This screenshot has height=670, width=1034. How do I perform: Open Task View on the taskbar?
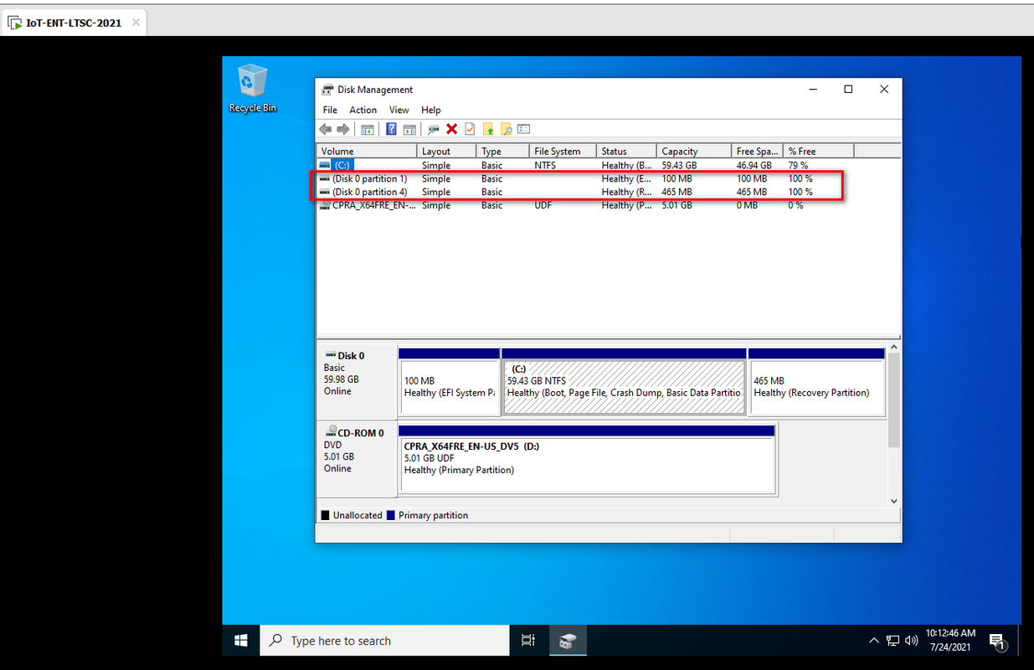pos(527,641)
